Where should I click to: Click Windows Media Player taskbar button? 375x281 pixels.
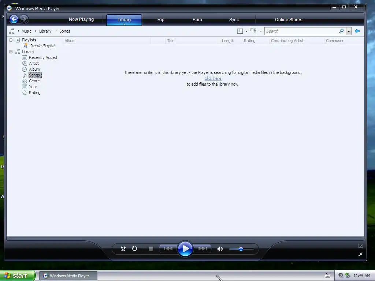[68, 276]
